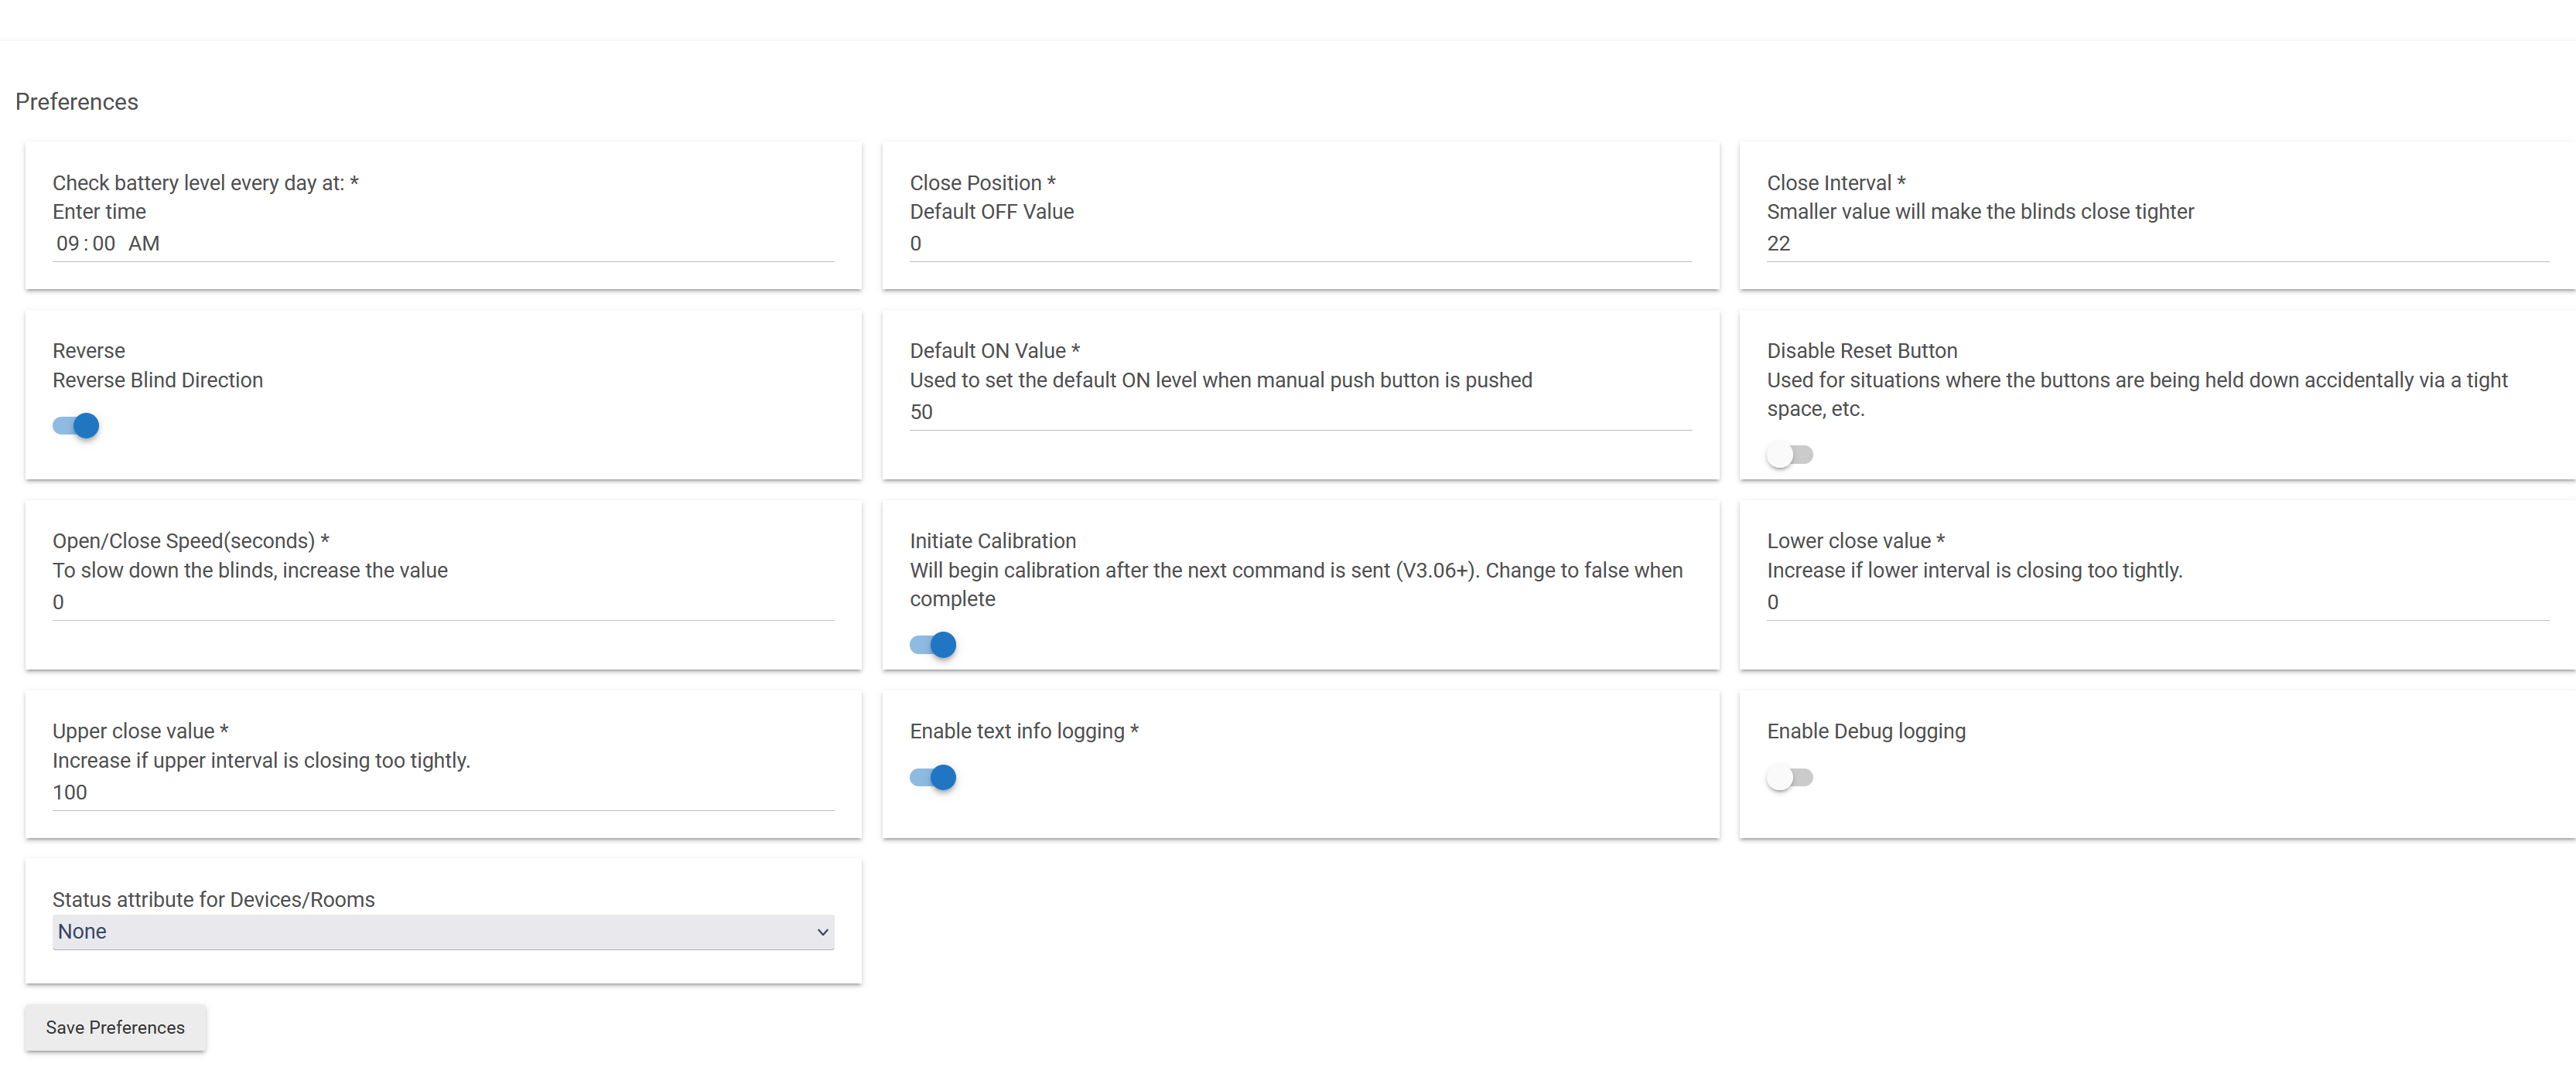
Task: Click the hour portion of battery check time
Action: coord(67,244)
